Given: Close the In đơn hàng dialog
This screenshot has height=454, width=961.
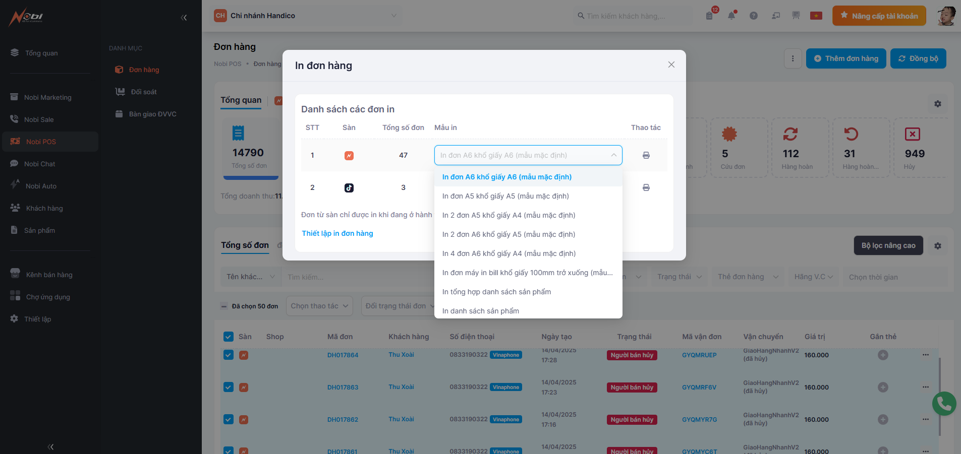Looking at the screenshot, I should click(671, 64).
